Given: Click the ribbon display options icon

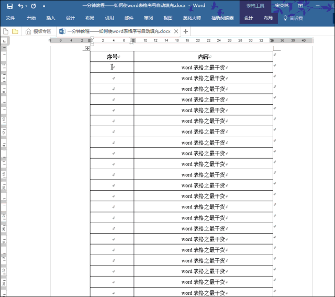Looking at the screenshot, I should (300, 6).
